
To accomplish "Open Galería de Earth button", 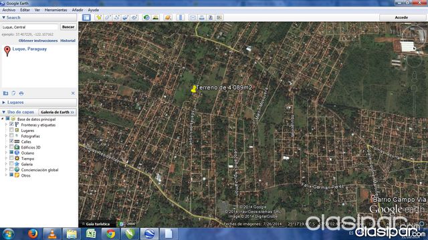I will click(58, 112).
